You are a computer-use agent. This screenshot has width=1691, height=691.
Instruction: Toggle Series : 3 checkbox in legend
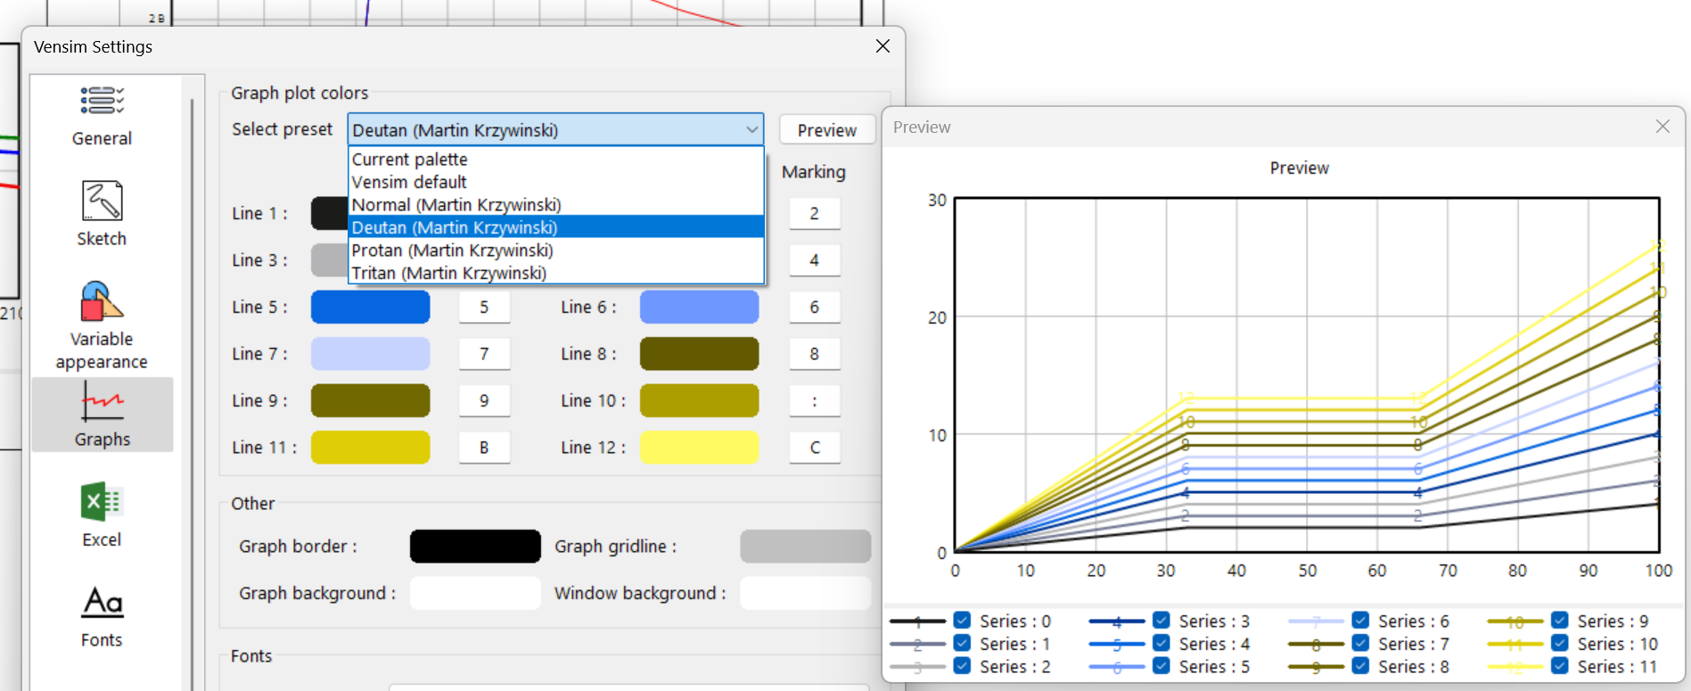click(x=1162, y=621)
